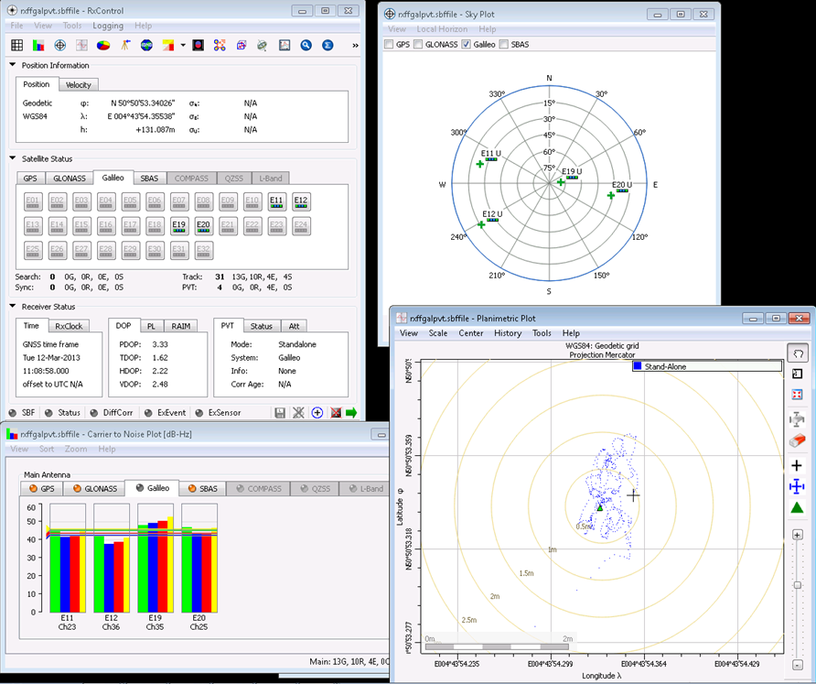Click the green arrow icon in status bar
This screenshot has width=816, height=684.
[x=350, y=413]
